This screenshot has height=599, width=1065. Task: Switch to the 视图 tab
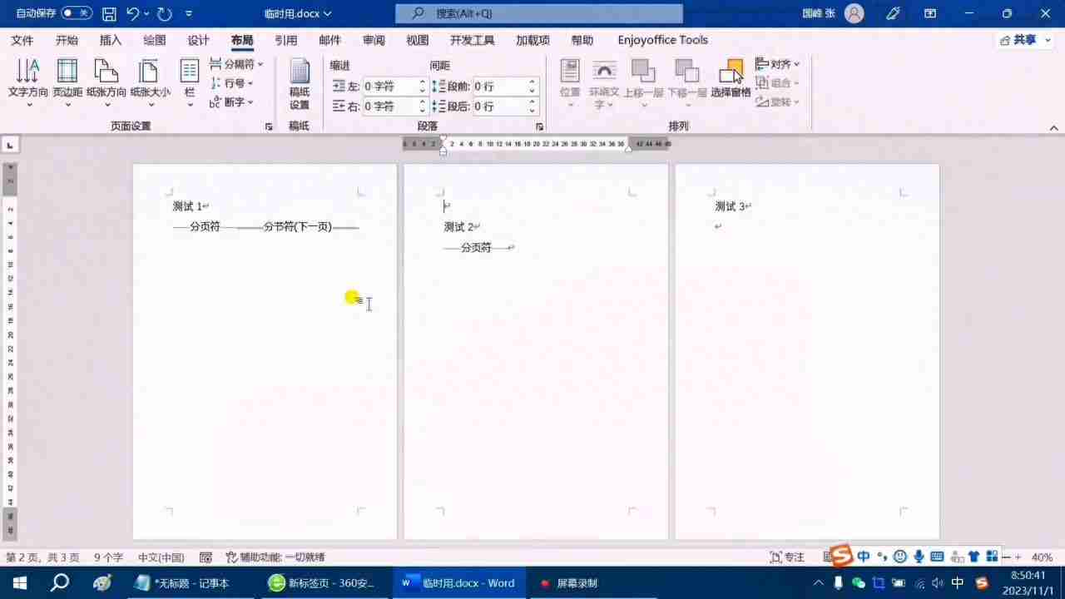[x=418, y=40]
